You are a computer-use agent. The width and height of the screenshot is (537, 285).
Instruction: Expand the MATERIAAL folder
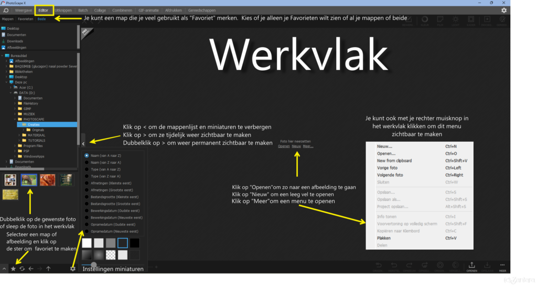(19, 135)
